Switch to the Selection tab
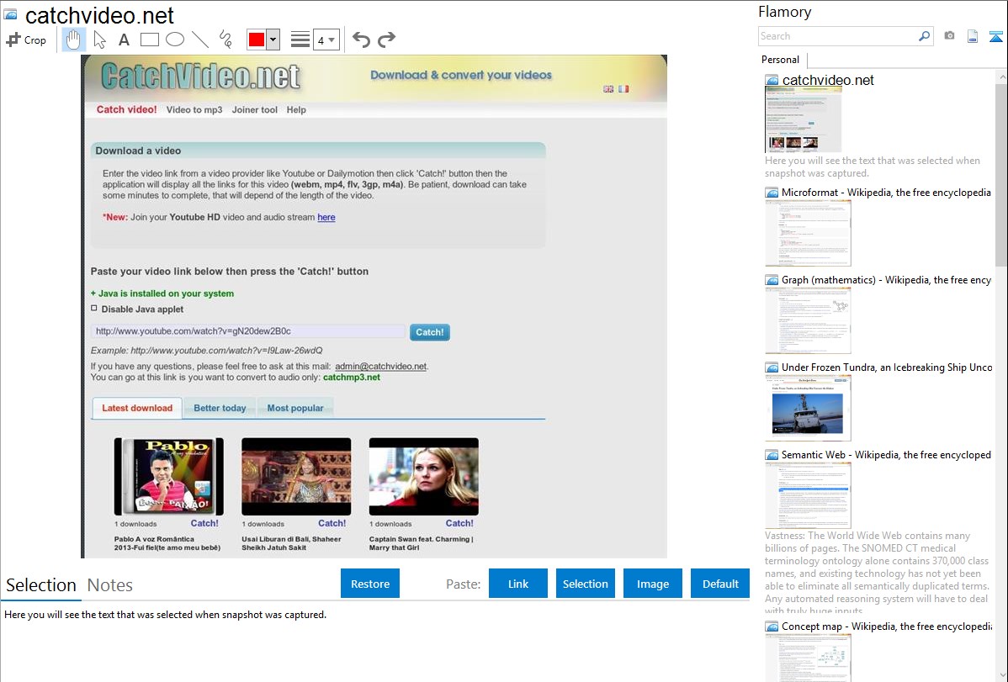This screenshot has width=1008, height=682. point(41,585)
